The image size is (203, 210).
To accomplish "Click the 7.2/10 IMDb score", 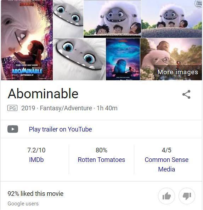I will pos(36,150).
